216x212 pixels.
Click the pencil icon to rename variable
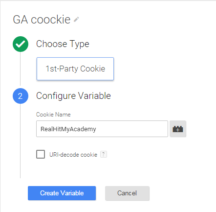point(76,20)
